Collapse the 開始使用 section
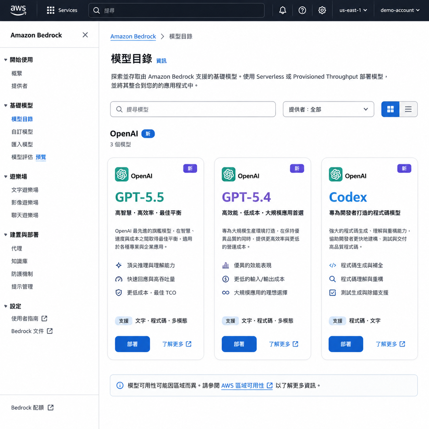 click(5, 60)
